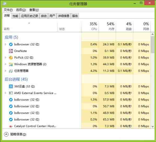The image size is (156, 142).
Task: Click the Catalyst Control Center icon
Action: (x=11, y=126)
